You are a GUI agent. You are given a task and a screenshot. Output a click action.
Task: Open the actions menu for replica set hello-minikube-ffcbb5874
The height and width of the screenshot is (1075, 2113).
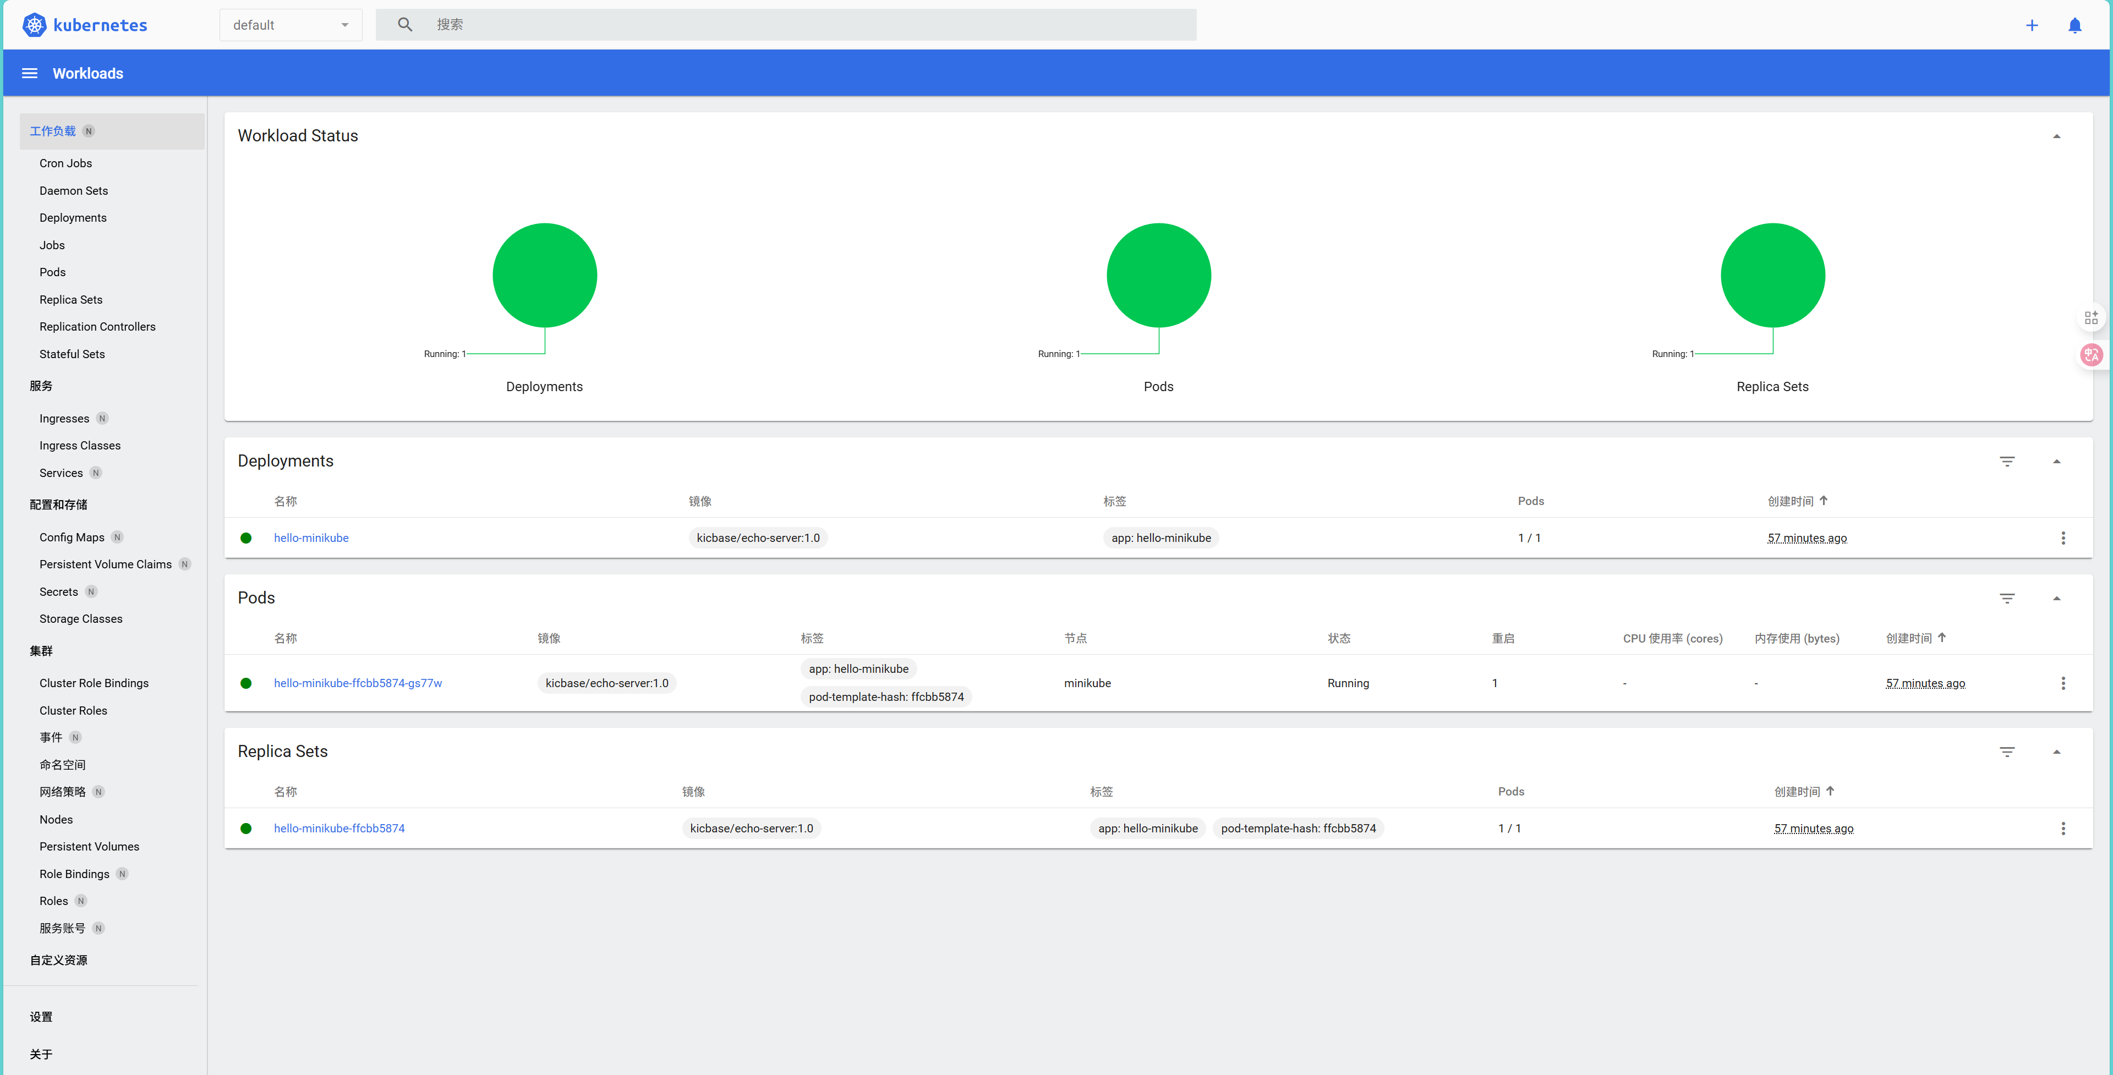point(2063,828)
